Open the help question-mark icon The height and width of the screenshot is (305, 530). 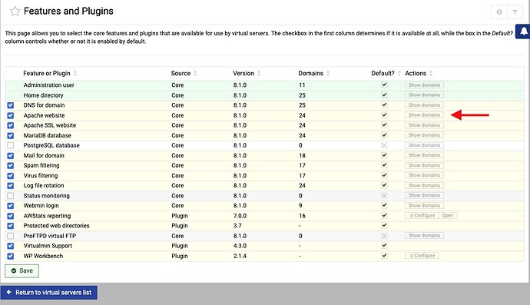click(x=499, y=12)
